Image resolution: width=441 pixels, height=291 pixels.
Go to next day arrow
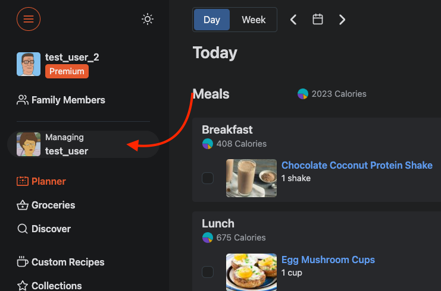(x=342, y=20)
